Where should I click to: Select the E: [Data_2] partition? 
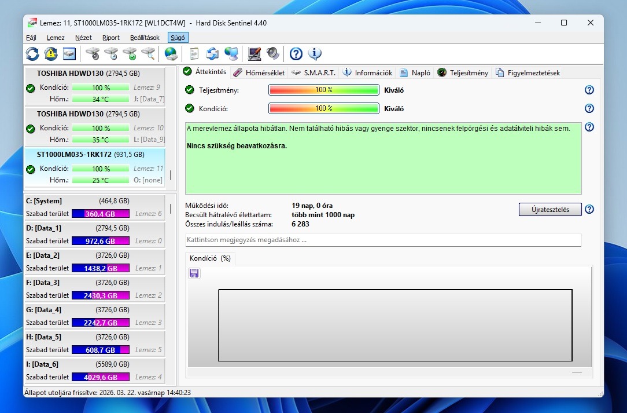tap(95, 262)
